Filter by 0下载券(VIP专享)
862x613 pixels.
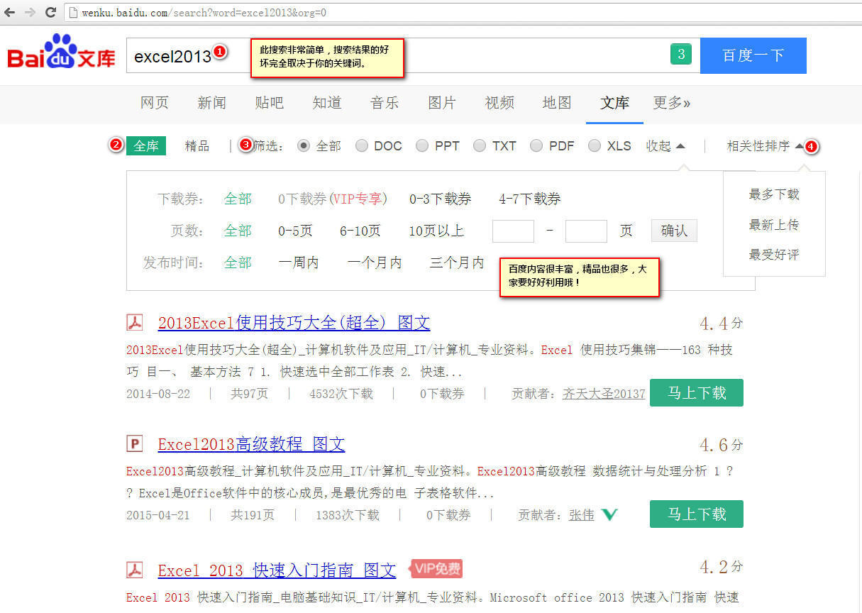[333, 199]
